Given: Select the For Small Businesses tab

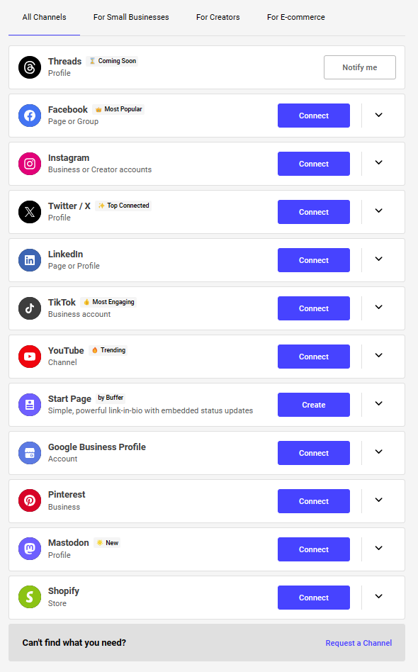Looking at the screenshot, I should tap(131, 17).
